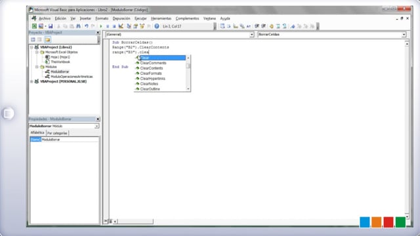This screenshot has width=420, height=236.
Task: Click View Microsoft Excel toolbar icon
Action: pyautogui.click(x=34, y=26)
